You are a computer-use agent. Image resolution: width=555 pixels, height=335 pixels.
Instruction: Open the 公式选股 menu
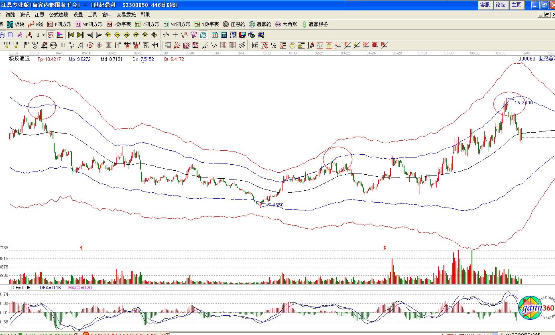tap(59, 15)
